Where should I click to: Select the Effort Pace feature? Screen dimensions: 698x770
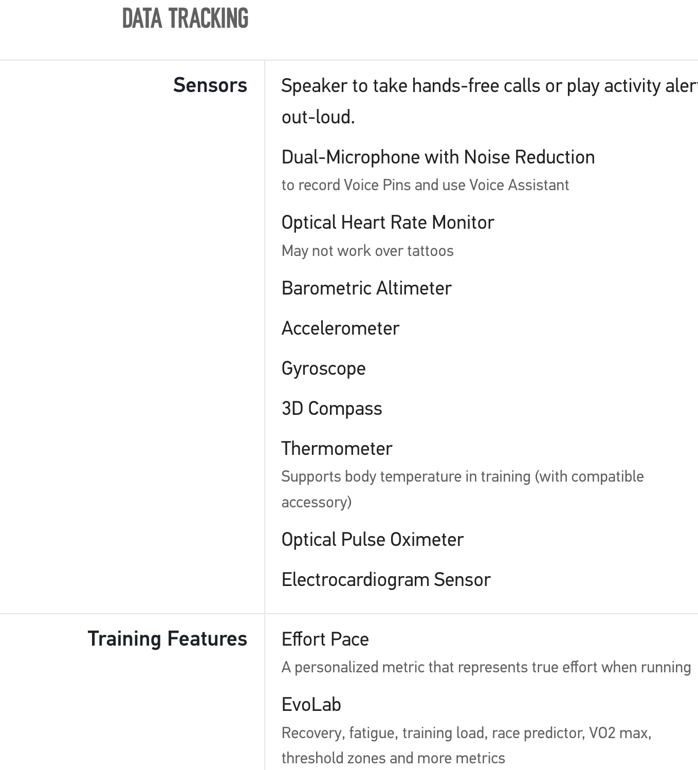325,639
